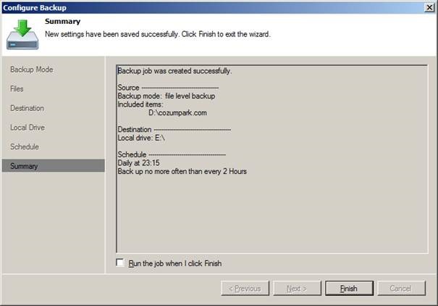Enable Run the job when I click Finish
The width and height of the screenshot is (438, 306).
pos(120,262)
